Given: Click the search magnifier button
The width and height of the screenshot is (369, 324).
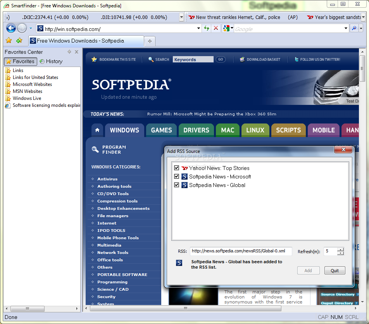Looking at the screenshot, I should [354, 28].
